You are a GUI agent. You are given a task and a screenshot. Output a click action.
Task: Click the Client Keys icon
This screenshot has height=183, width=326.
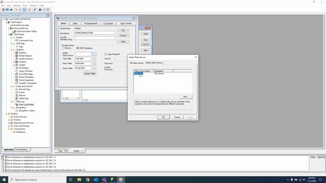coord(17,98)
